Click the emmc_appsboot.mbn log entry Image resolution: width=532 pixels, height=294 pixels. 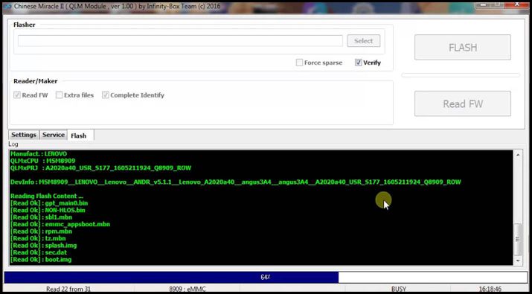(x=60, y=224)
